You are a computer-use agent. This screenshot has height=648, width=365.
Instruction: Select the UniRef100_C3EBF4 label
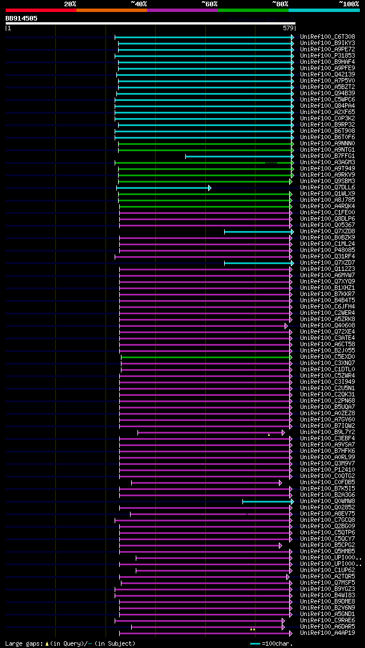[x=327, y=439]
